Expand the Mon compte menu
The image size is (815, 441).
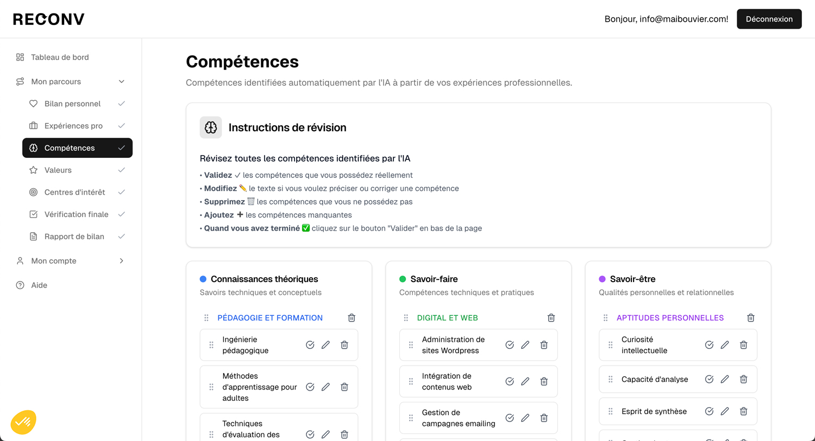click(71, 261)
